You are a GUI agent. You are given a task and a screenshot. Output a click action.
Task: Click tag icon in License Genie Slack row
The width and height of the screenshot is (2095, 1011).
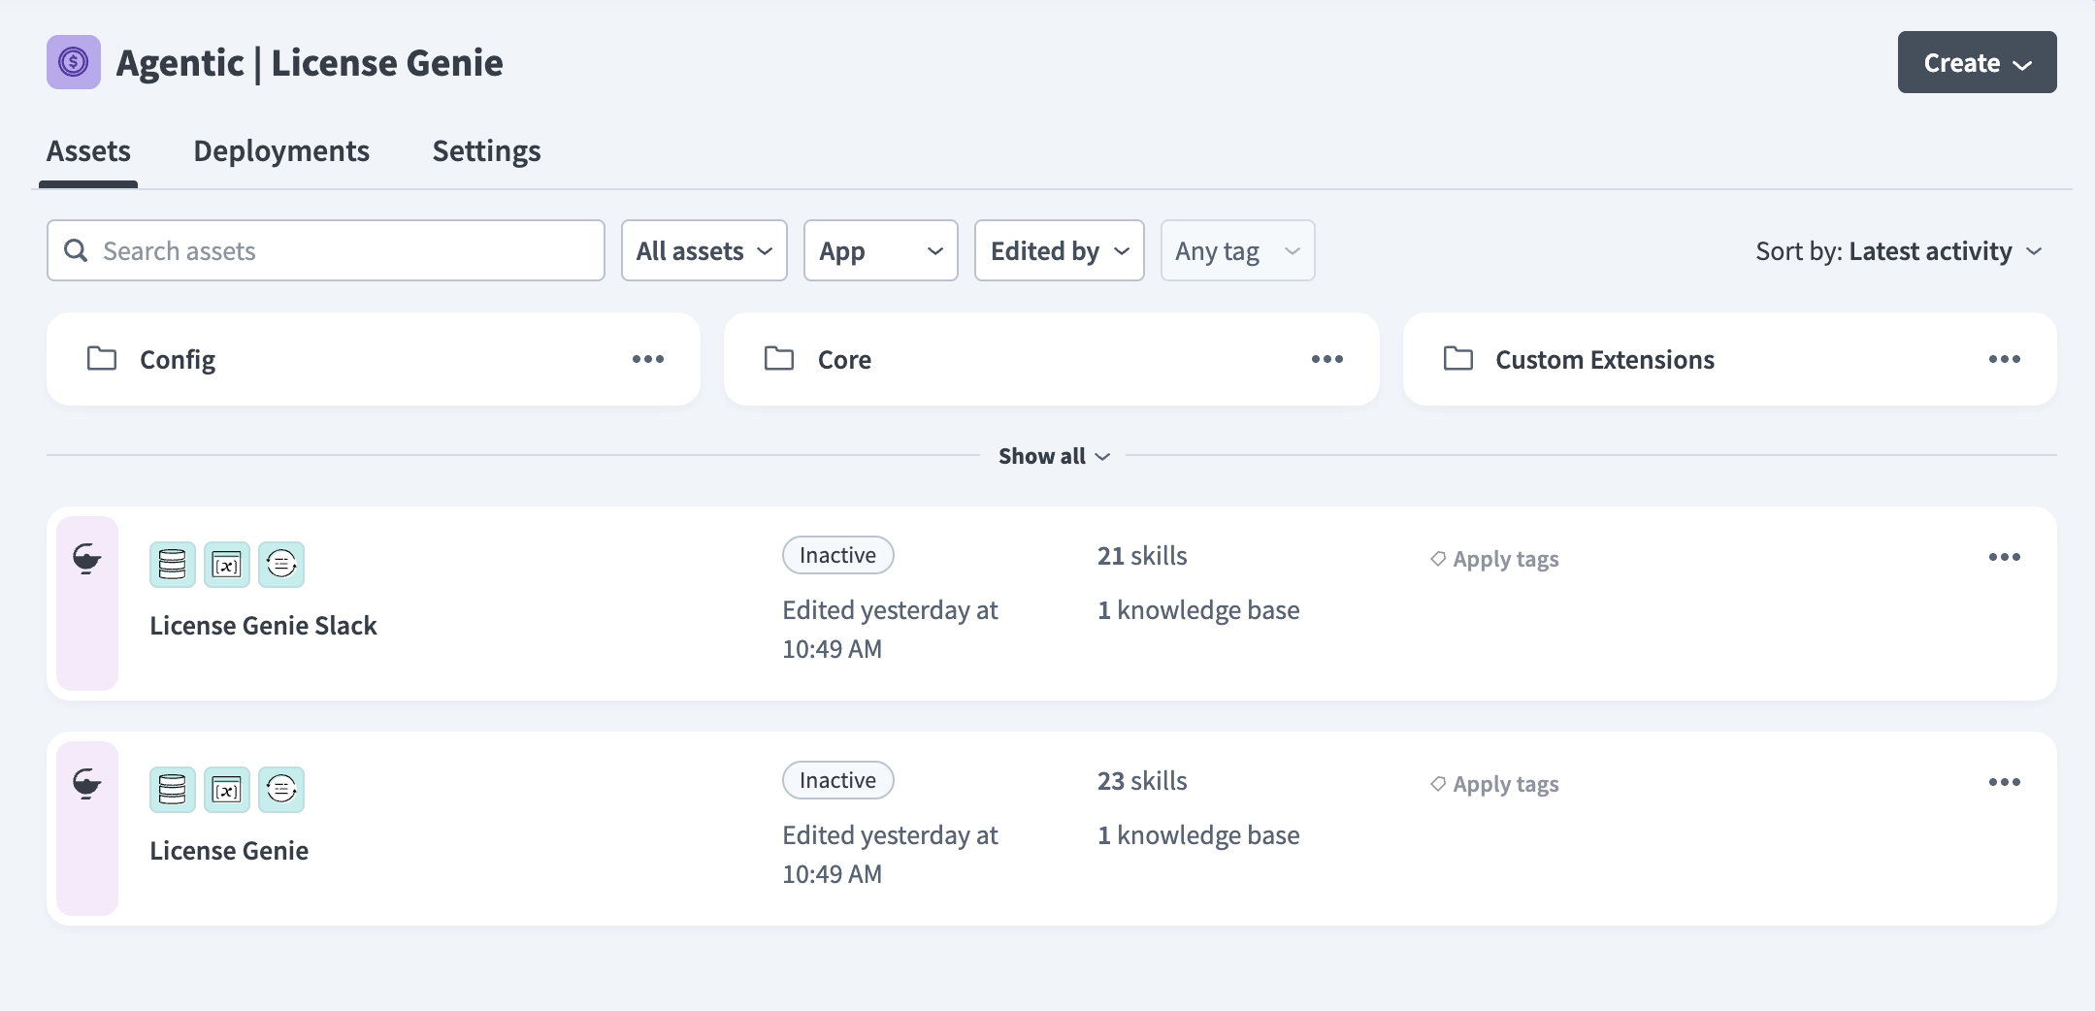(x=1438, y=559)
